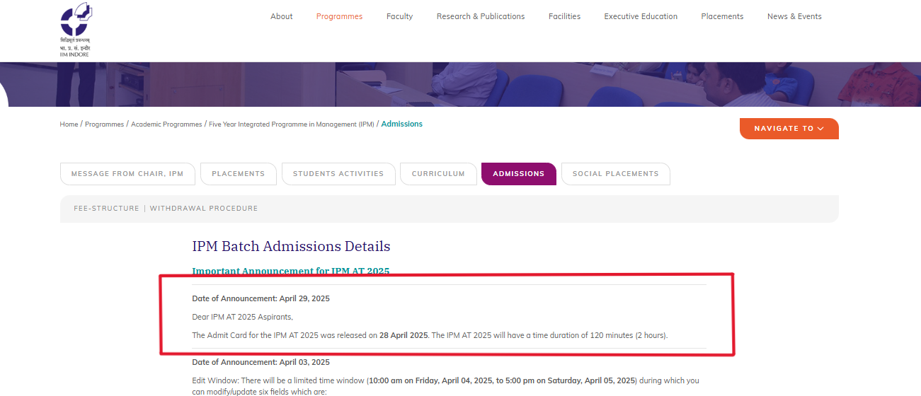
Task: Switch to Message From Chair, IPM tab
Action: [x=127, y=174]
